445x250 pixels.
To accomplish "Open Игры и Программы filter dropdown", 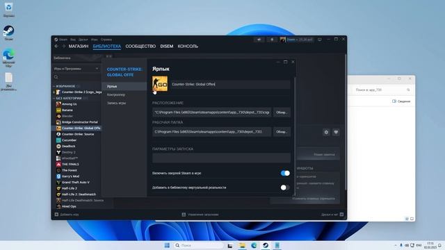I will click(76, 69).
